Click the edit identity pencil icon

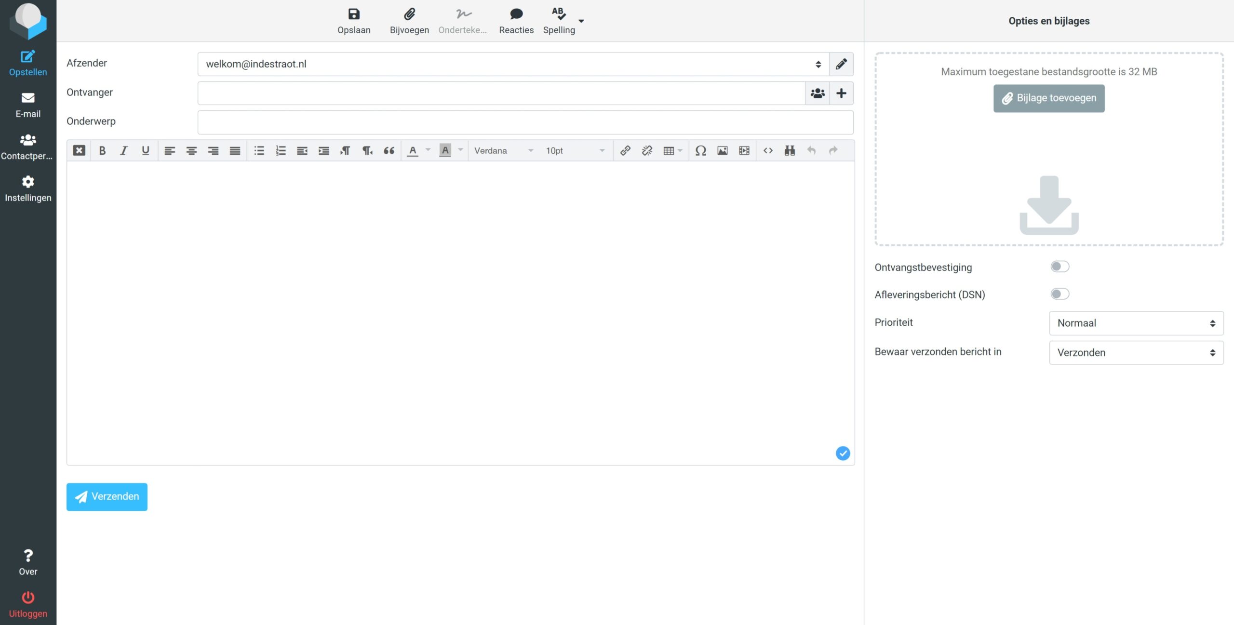841,64
